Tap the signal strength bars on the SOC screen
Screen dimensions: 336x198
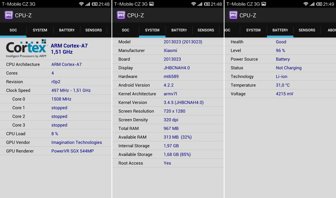point(88,4)
